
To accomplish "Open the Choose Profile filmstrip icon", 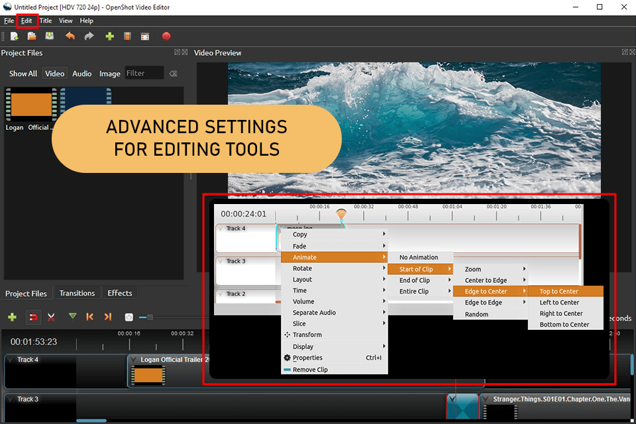I will [127, 36].
